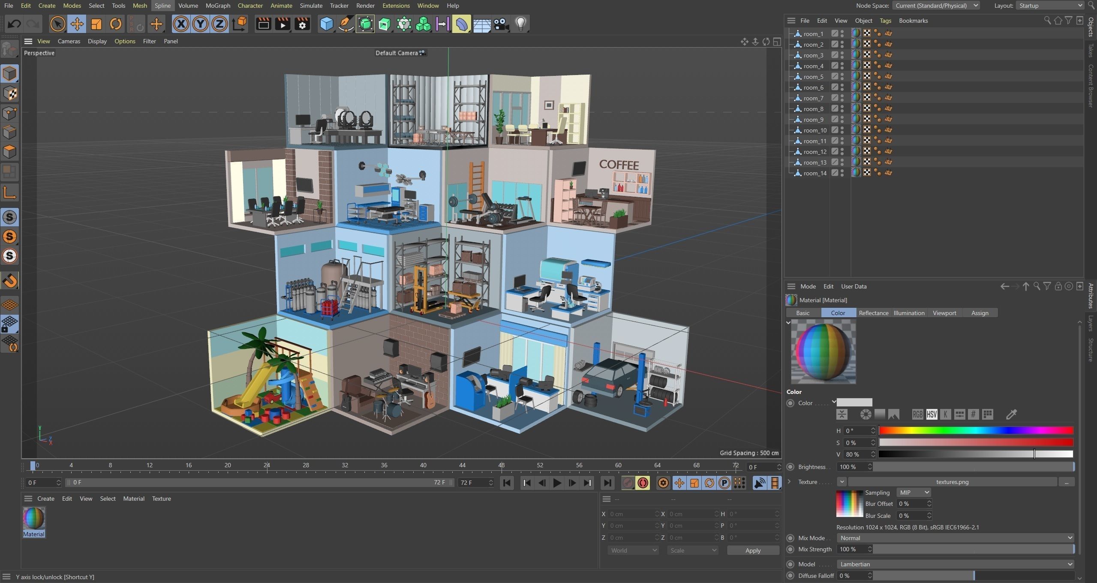The height and width of the screenshot is (583, 1097).
Task: Click Render View clapperboard icon
Action: pos(263,24)
